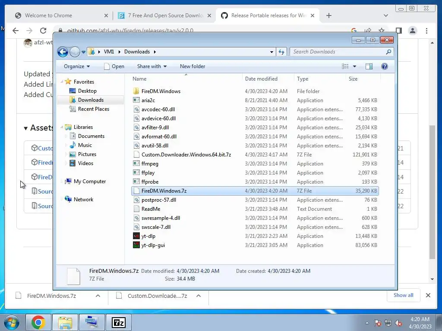The height and width of the screenshot is (331, 442).
Task: Open a new Chrome tab
Action: click(x=328, y=16)
